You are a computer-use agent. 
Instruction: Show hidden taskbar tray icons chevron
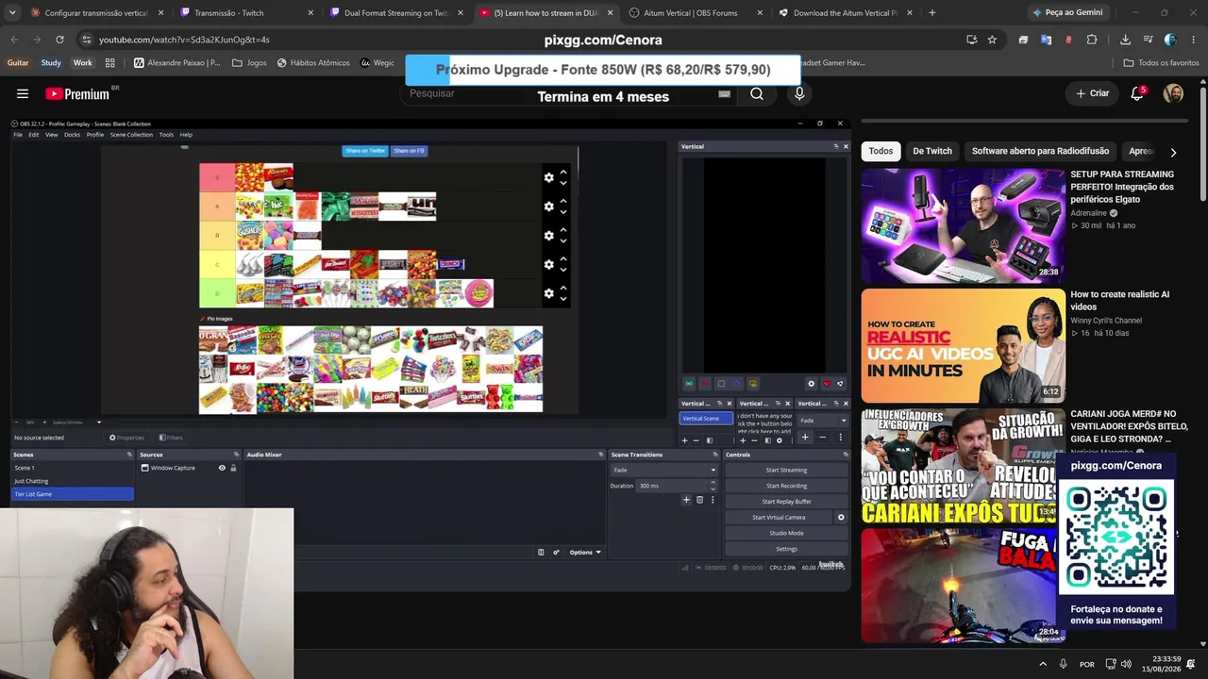(x=1043, y=664)
